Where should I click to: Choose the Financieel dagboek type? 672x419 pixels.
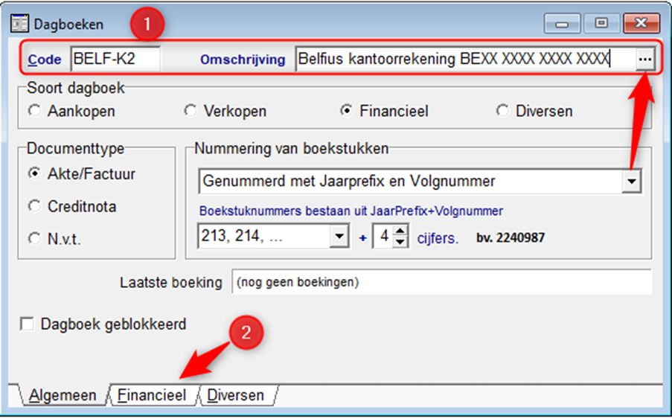tap(346, 111)
